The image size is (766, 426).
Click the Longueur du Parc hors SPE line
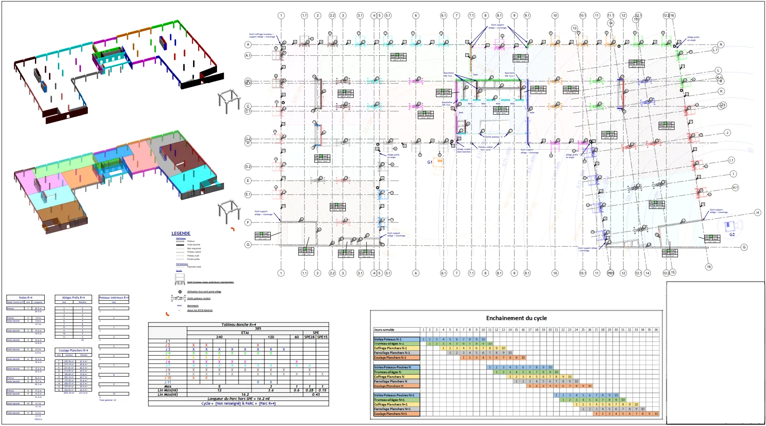coord(239,399)
